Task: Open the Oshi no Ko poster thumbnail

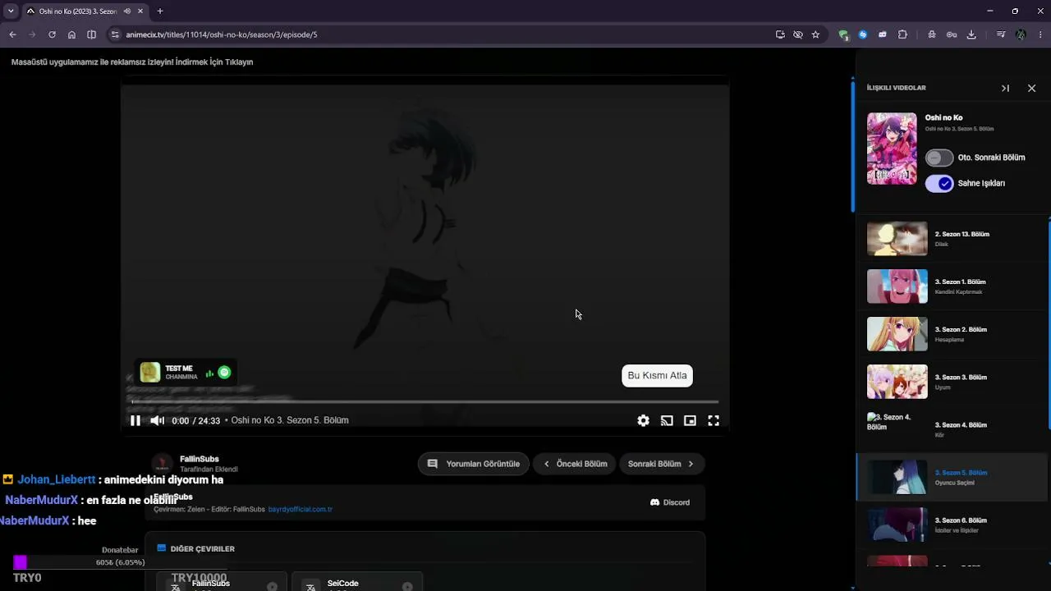Action: 892,149
